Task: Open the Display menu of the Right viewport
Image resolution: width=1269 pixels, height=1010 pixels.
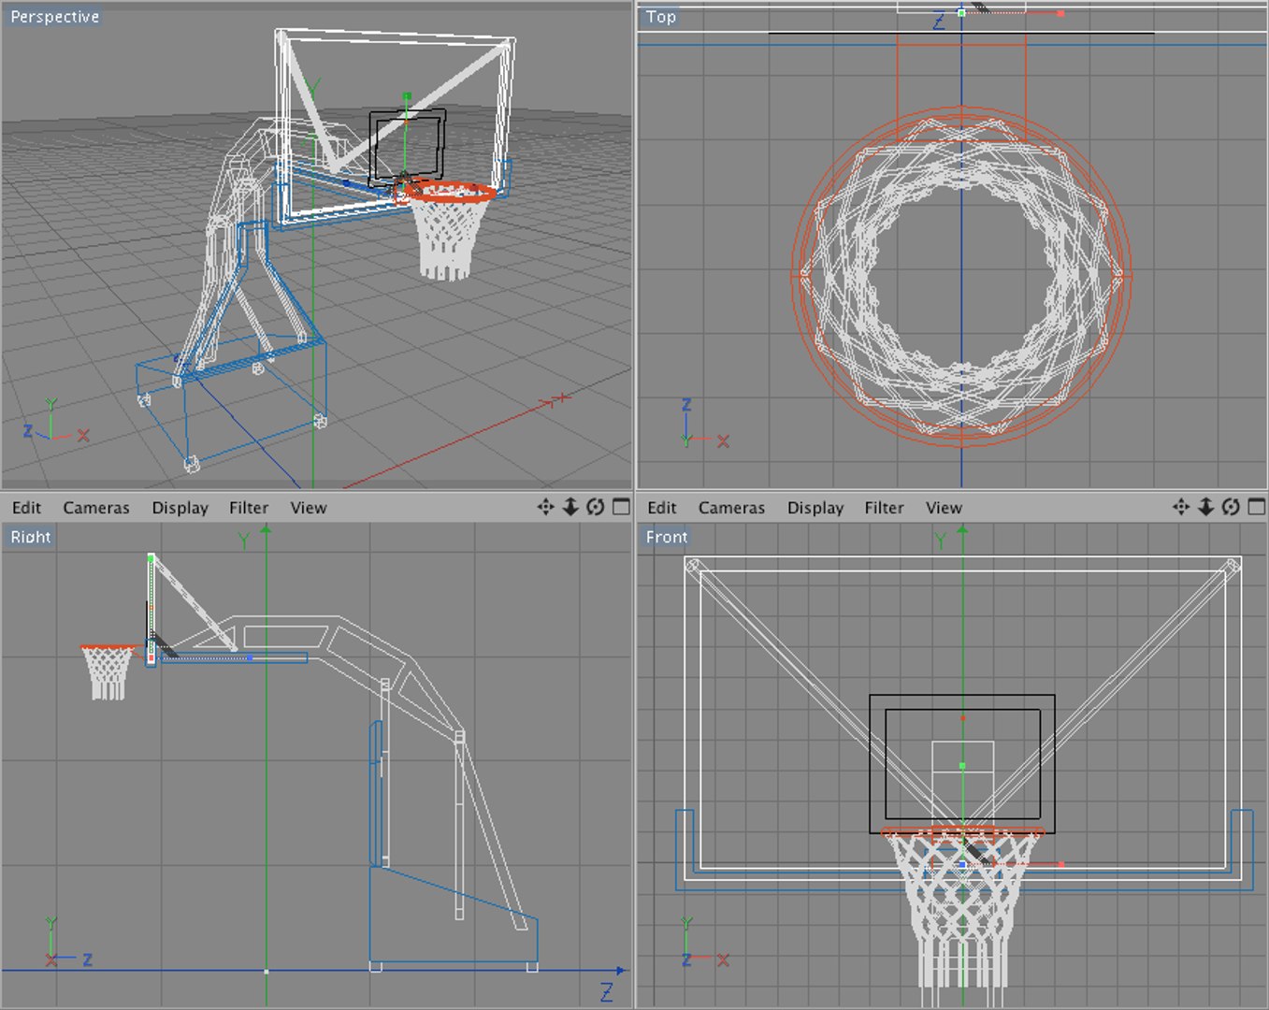Action: (180, 508)
